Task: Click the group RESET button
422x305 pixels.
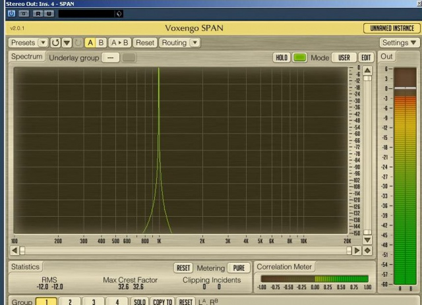Action: coord(186,302)
